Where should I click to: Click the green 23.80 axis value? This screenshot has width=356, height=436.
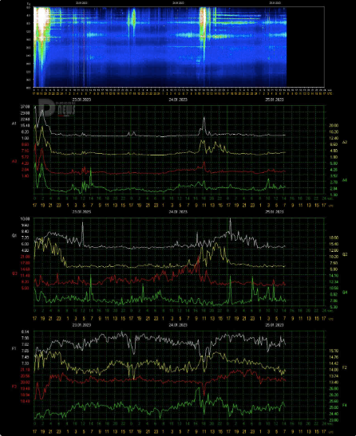coord(334,420)
